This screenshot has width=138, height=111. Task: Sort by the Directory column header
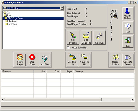(104, 72)
